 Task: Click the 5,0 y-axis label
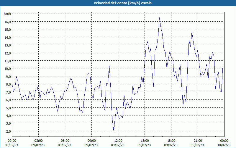(x=9, y=108)
